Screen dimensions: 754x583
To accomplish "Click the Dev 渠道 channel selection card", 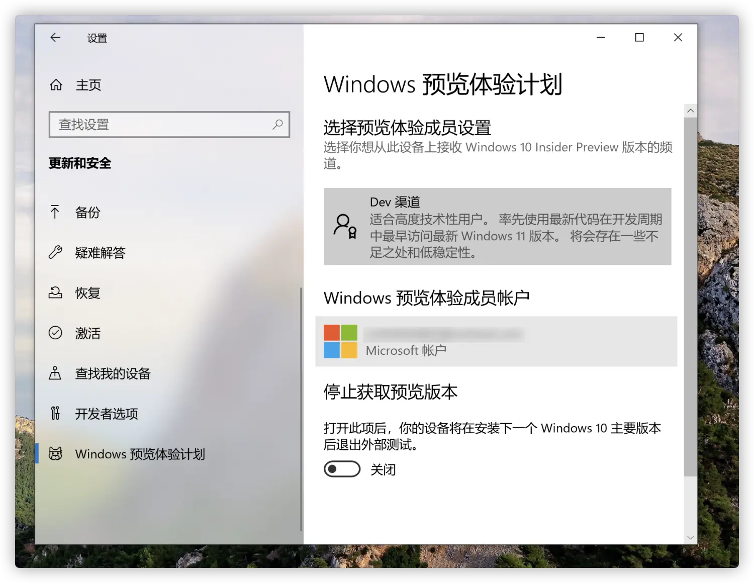I will 497,227.
